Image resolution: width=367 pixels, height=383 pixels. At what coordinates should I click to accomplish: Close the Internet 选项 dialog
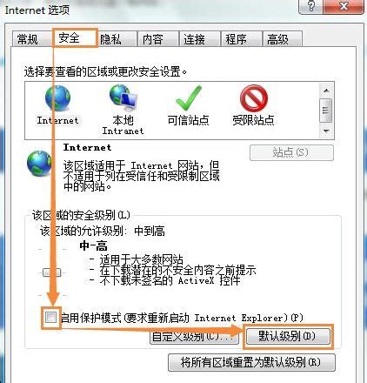[344, 6]
